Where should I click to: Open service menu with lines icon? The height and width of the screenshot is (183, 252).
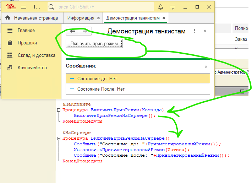tap(173, 7)
